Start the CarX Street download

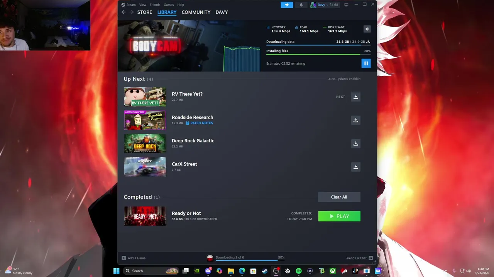356,167
